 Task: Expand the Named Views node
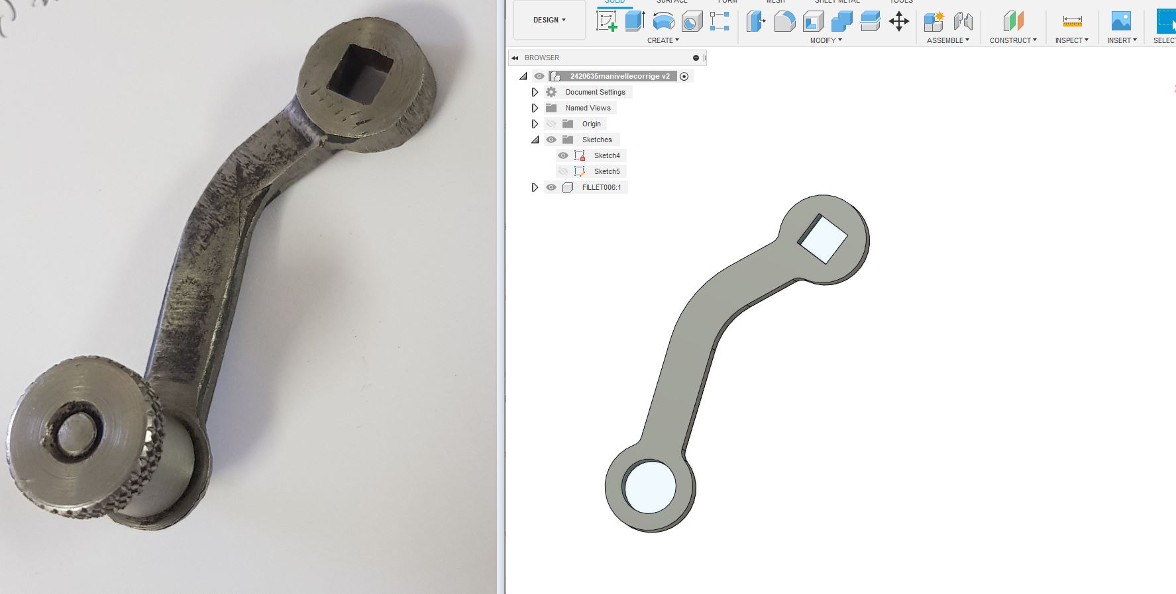535,108
